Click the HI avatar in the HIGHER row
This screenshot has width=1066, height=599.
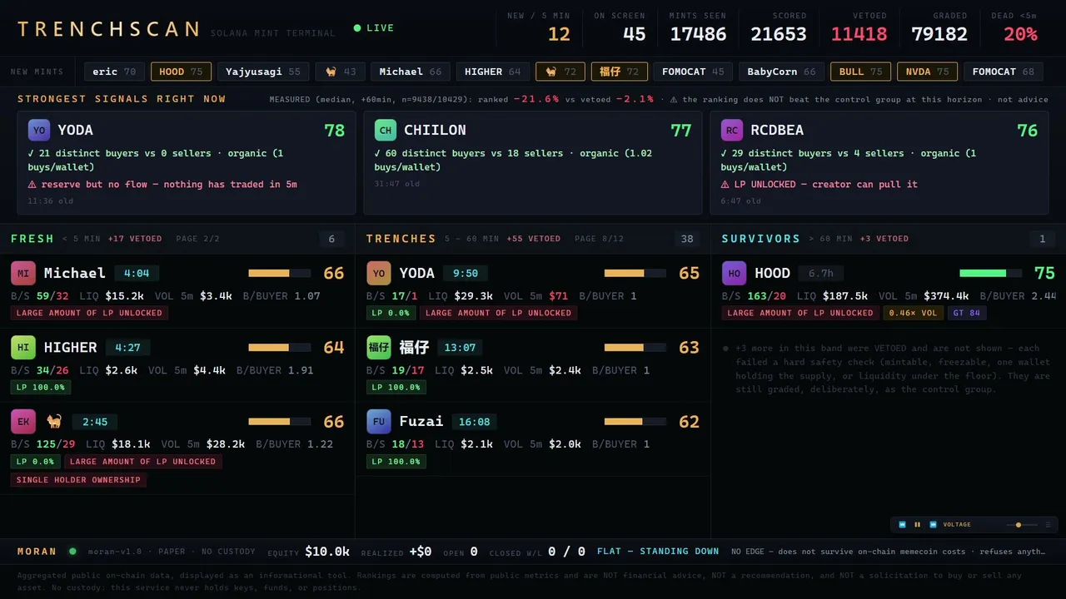23,347
